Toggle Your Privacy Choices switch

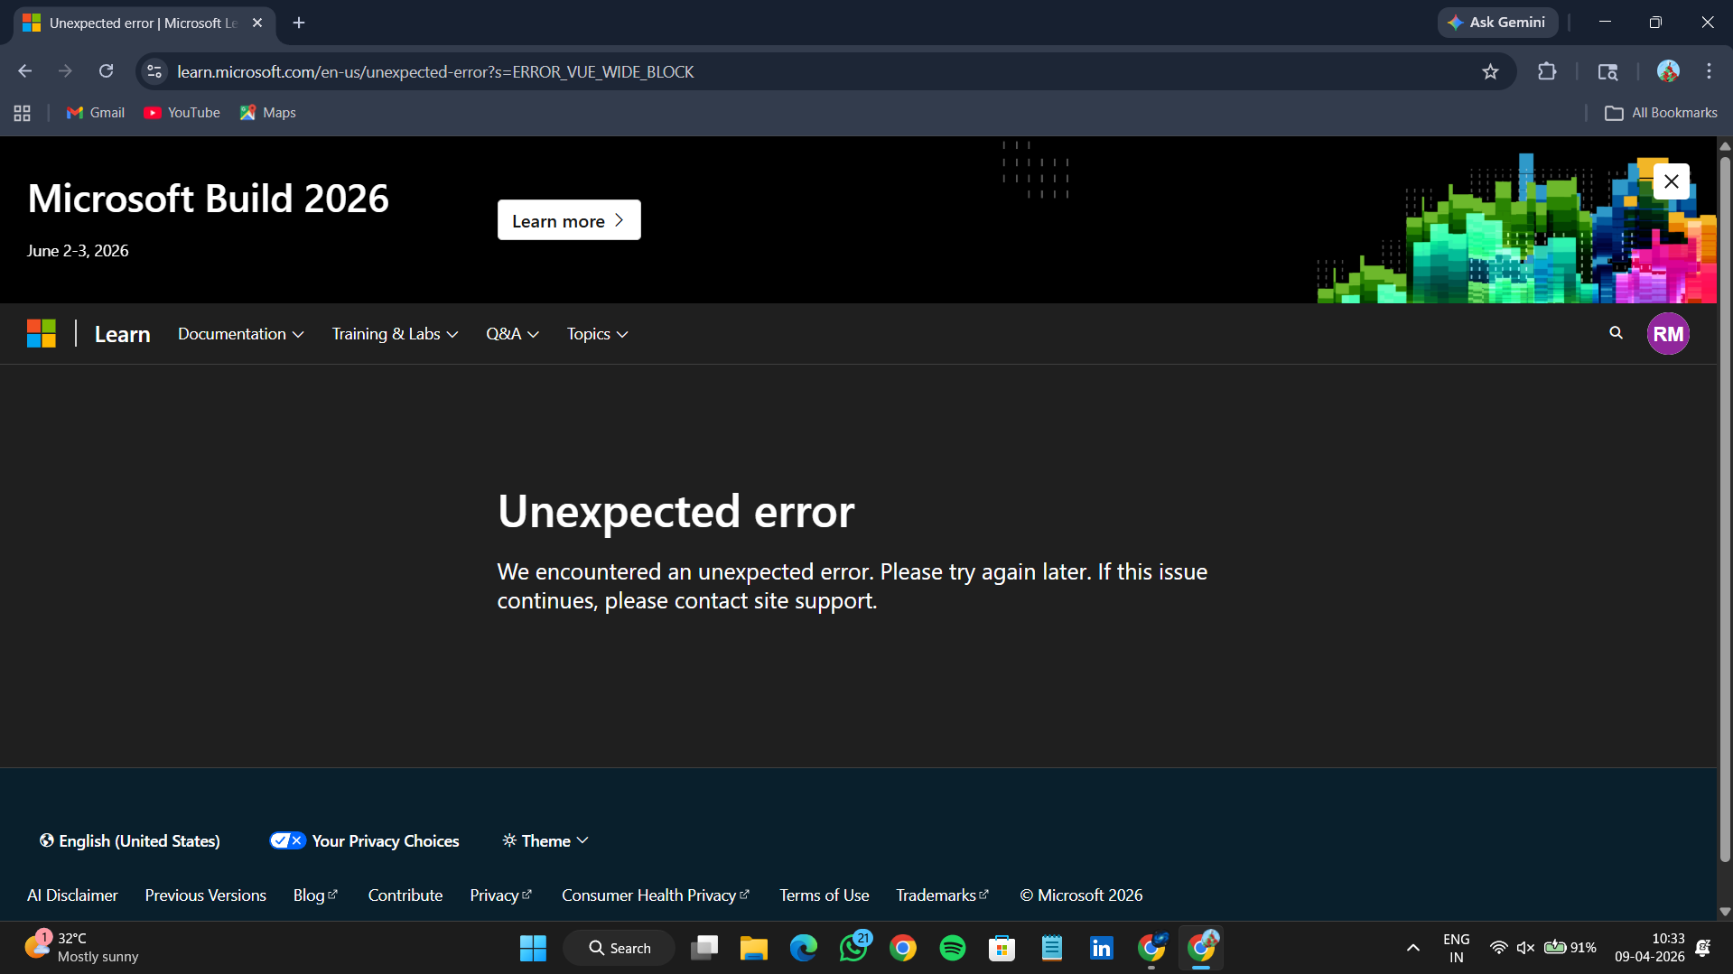coord(287,840)
